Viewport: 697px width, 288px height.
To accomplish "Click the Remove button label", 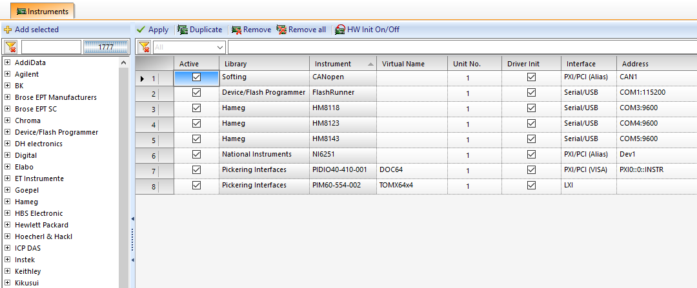I will tap(257, 30).
